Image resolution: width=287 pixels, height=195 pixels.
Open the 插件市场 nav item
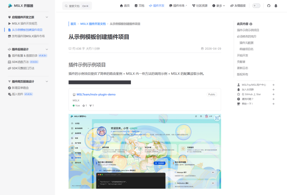pos(178,6)
